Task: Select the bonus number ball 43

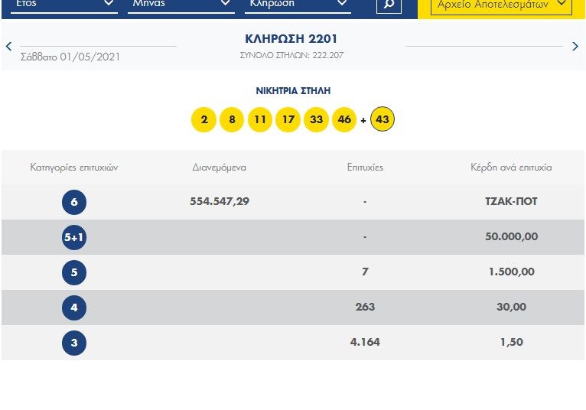Action: 383,120
